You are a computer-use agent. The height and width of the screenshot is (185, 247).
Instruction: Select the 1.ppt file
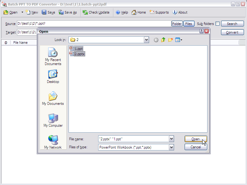(76, 49)
